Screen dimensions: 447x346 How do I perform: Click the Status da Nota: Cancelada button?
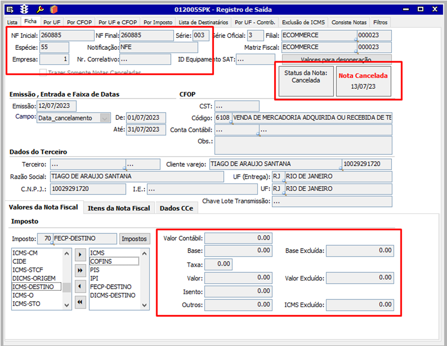[306, 81]
